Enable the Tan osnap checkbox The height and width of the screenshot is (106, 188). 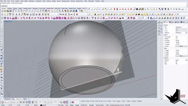click(112, 101)
